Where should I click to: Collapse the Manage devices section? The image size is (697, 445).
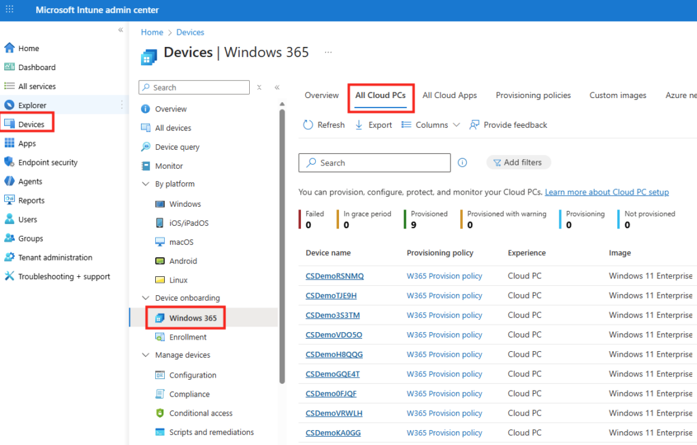(145, 355)
